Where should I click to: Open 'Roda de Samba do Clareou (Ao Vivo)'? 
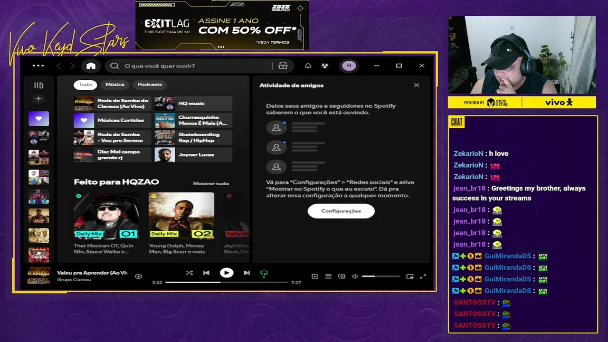[x=112, y=104]
